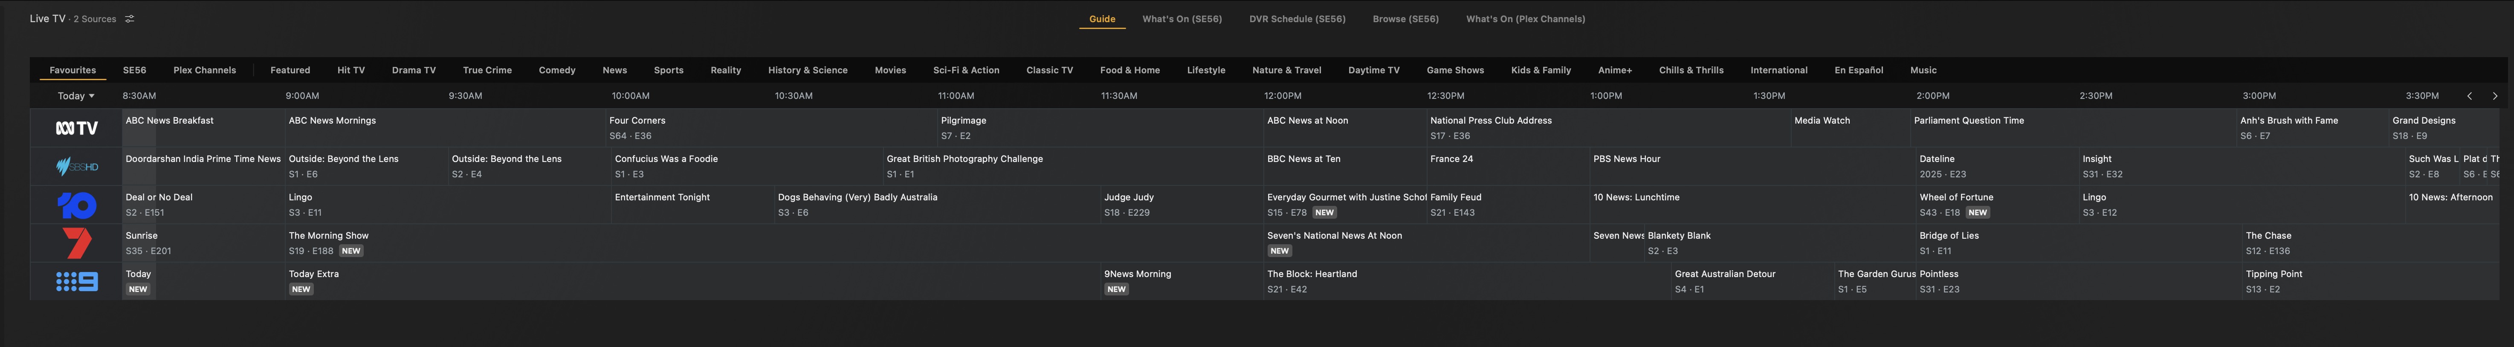Viewport: 2514px width, 347px height.
Task: Select the Channel 10 logo
Action: coord(77,205)
